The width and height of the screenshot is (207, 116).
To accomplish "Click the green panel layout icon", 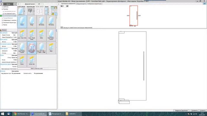I will (52, 8).
